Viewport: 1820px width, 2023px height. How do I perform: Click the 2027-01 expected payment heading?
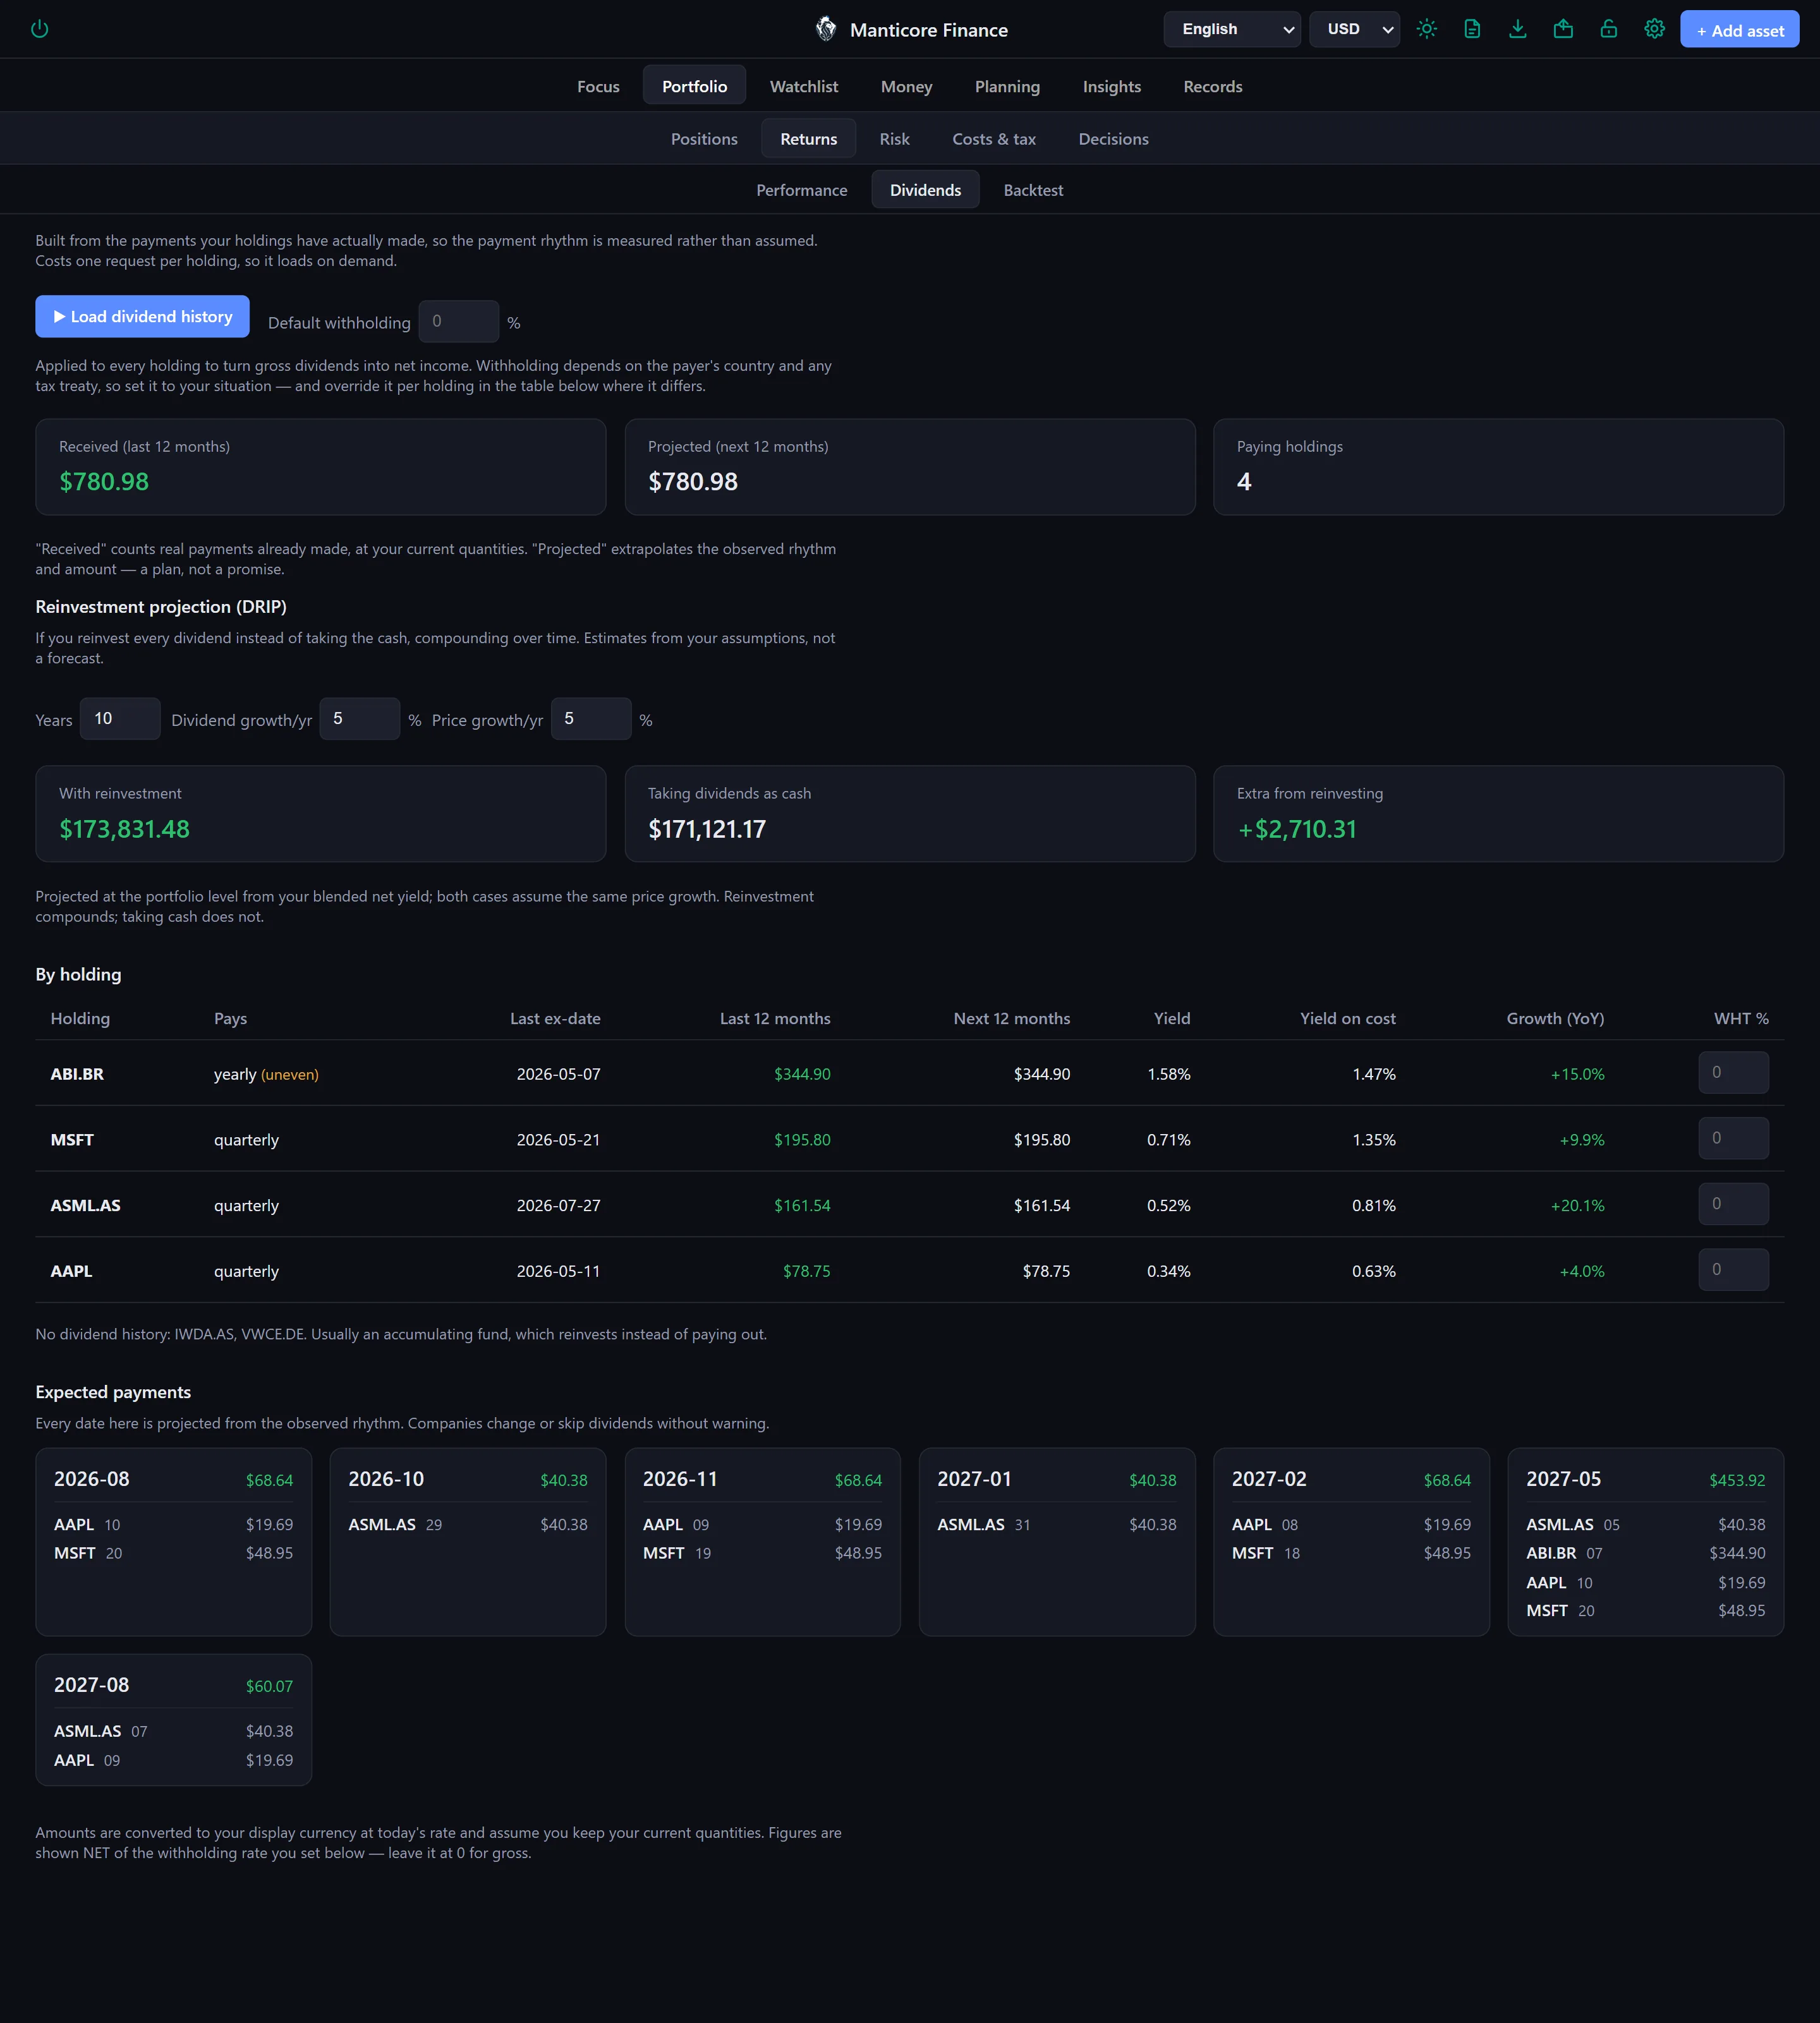click(974, 1479)
